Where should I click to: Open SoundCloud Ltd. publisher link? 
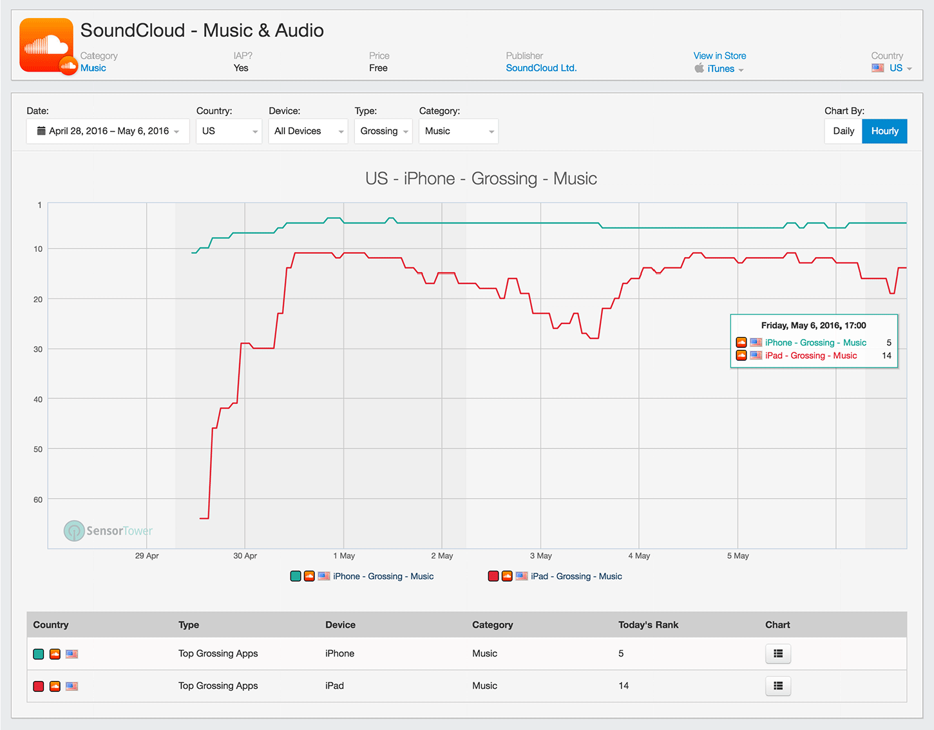[x=541, y=68]
